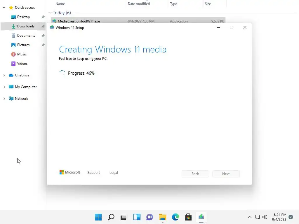This screenshot has height=224, width=299.
Task: Open the Widgets panel icon
Action: tap(137, 217)
